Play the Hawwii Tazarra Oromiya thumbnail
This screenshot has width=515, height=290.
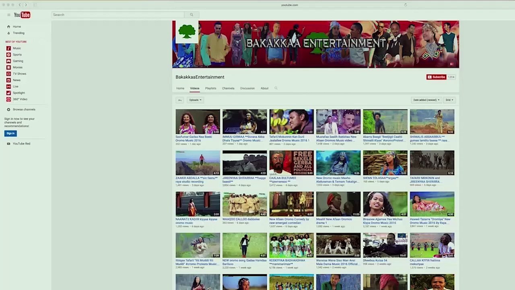[432, 204]
